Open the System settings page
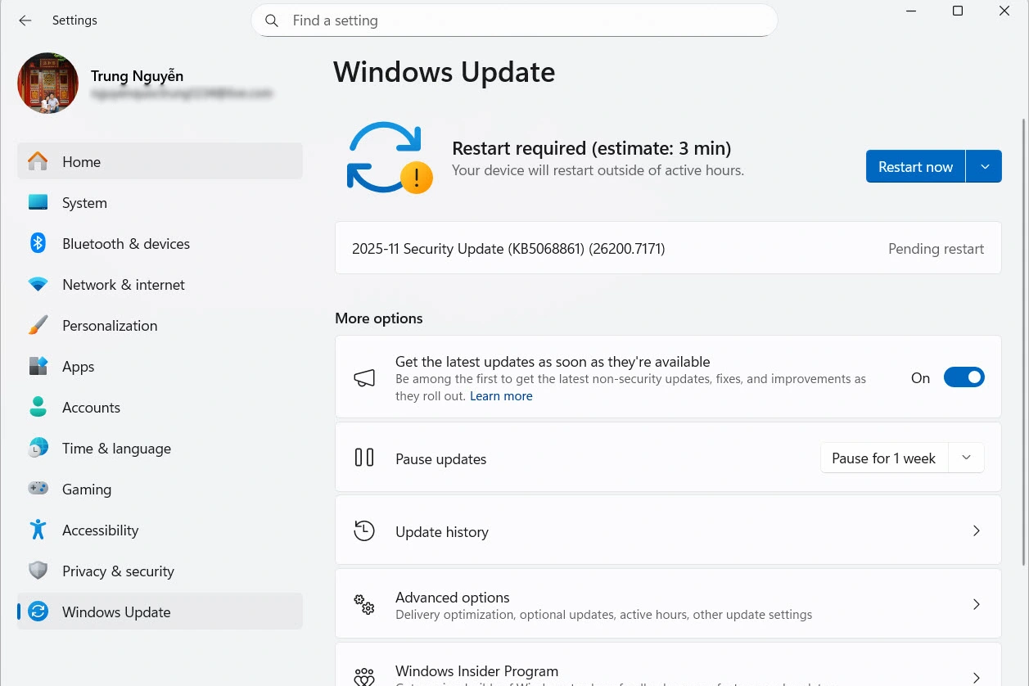The height and width of the screenshot is (686, 1029). (x=84, y=203)
